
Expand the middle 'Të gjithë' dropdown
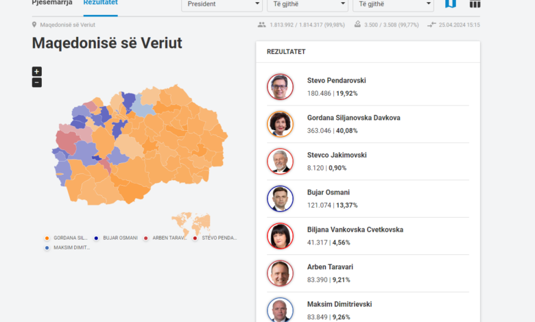click(307, 4)
